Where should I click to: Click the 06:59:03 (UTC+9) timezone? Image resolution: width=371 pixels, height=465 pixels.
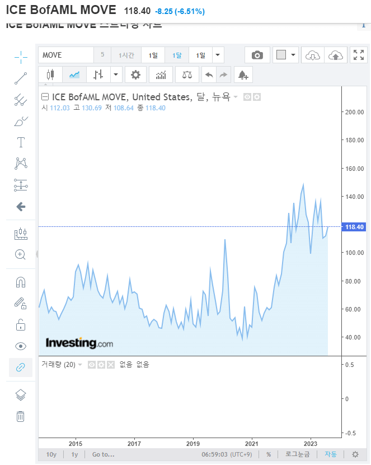click(x=227, y=454)
